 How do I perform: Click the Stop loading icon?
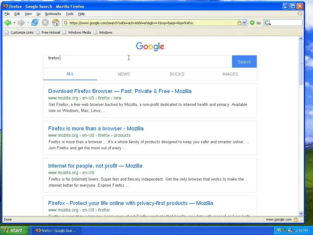(45, 22)
